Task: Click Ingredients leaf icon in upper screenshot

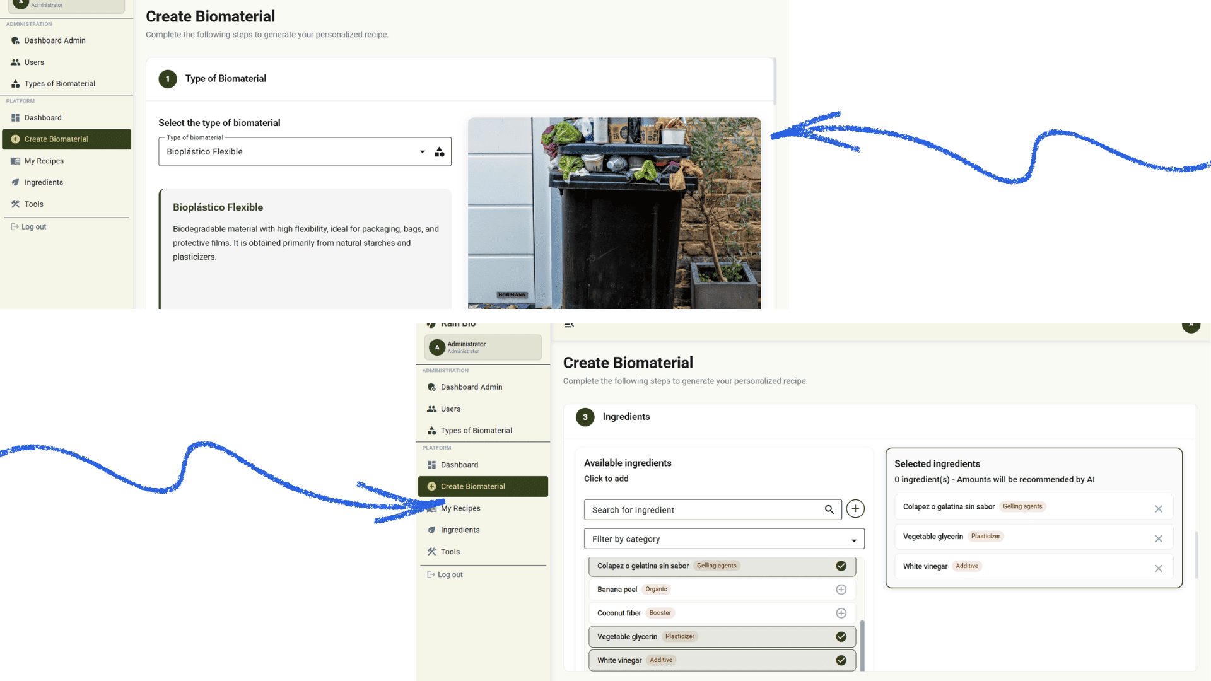Action: pos(15,183)
